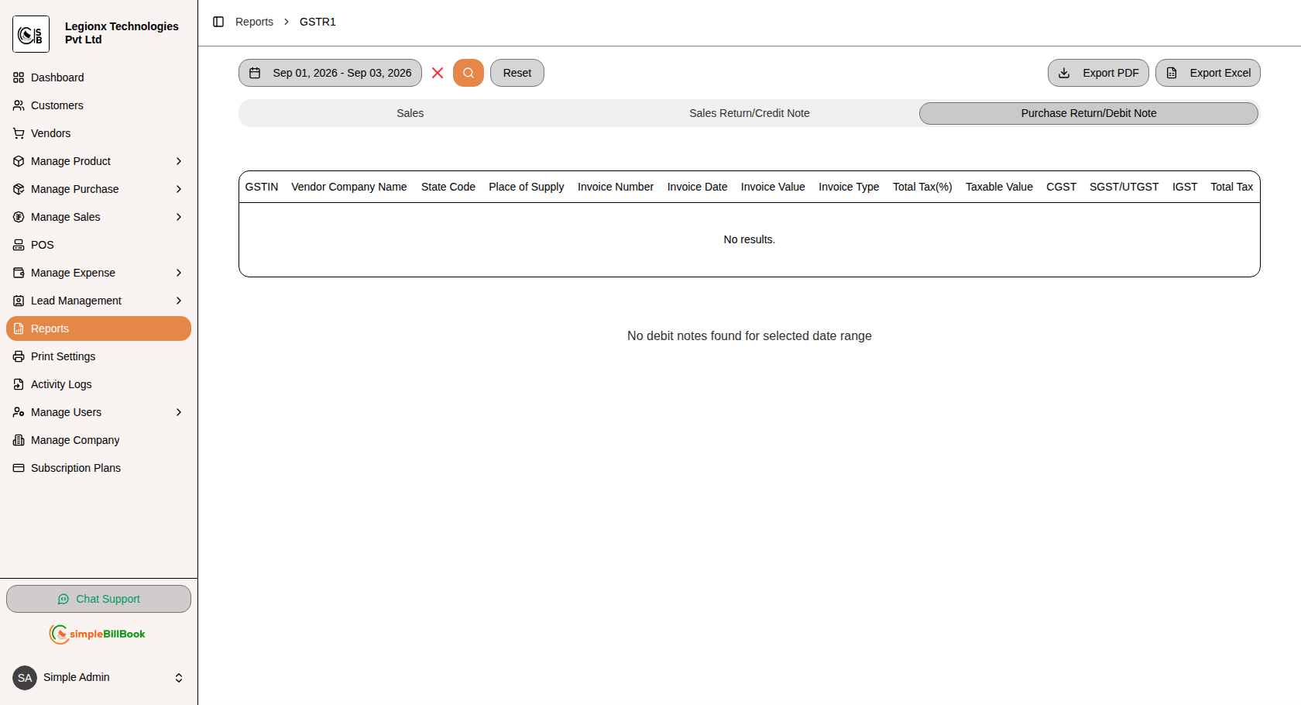Switch to the Sales tab
The height and width of the screenshot is (705, 1301).
(410, 113)
